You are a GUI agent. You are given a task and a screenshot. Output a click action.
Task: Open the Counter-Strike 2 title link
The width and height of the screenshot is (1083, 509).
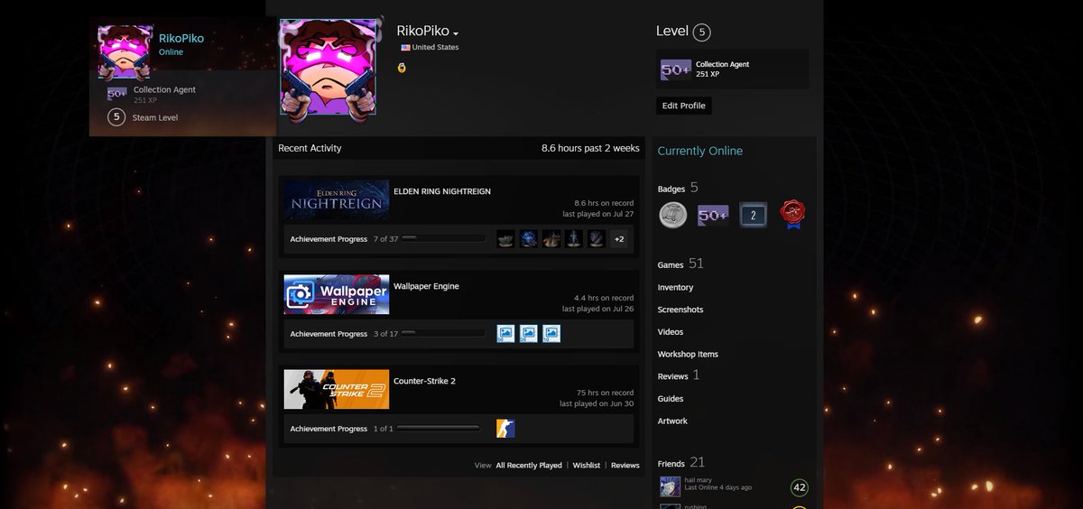coord(424,381)
